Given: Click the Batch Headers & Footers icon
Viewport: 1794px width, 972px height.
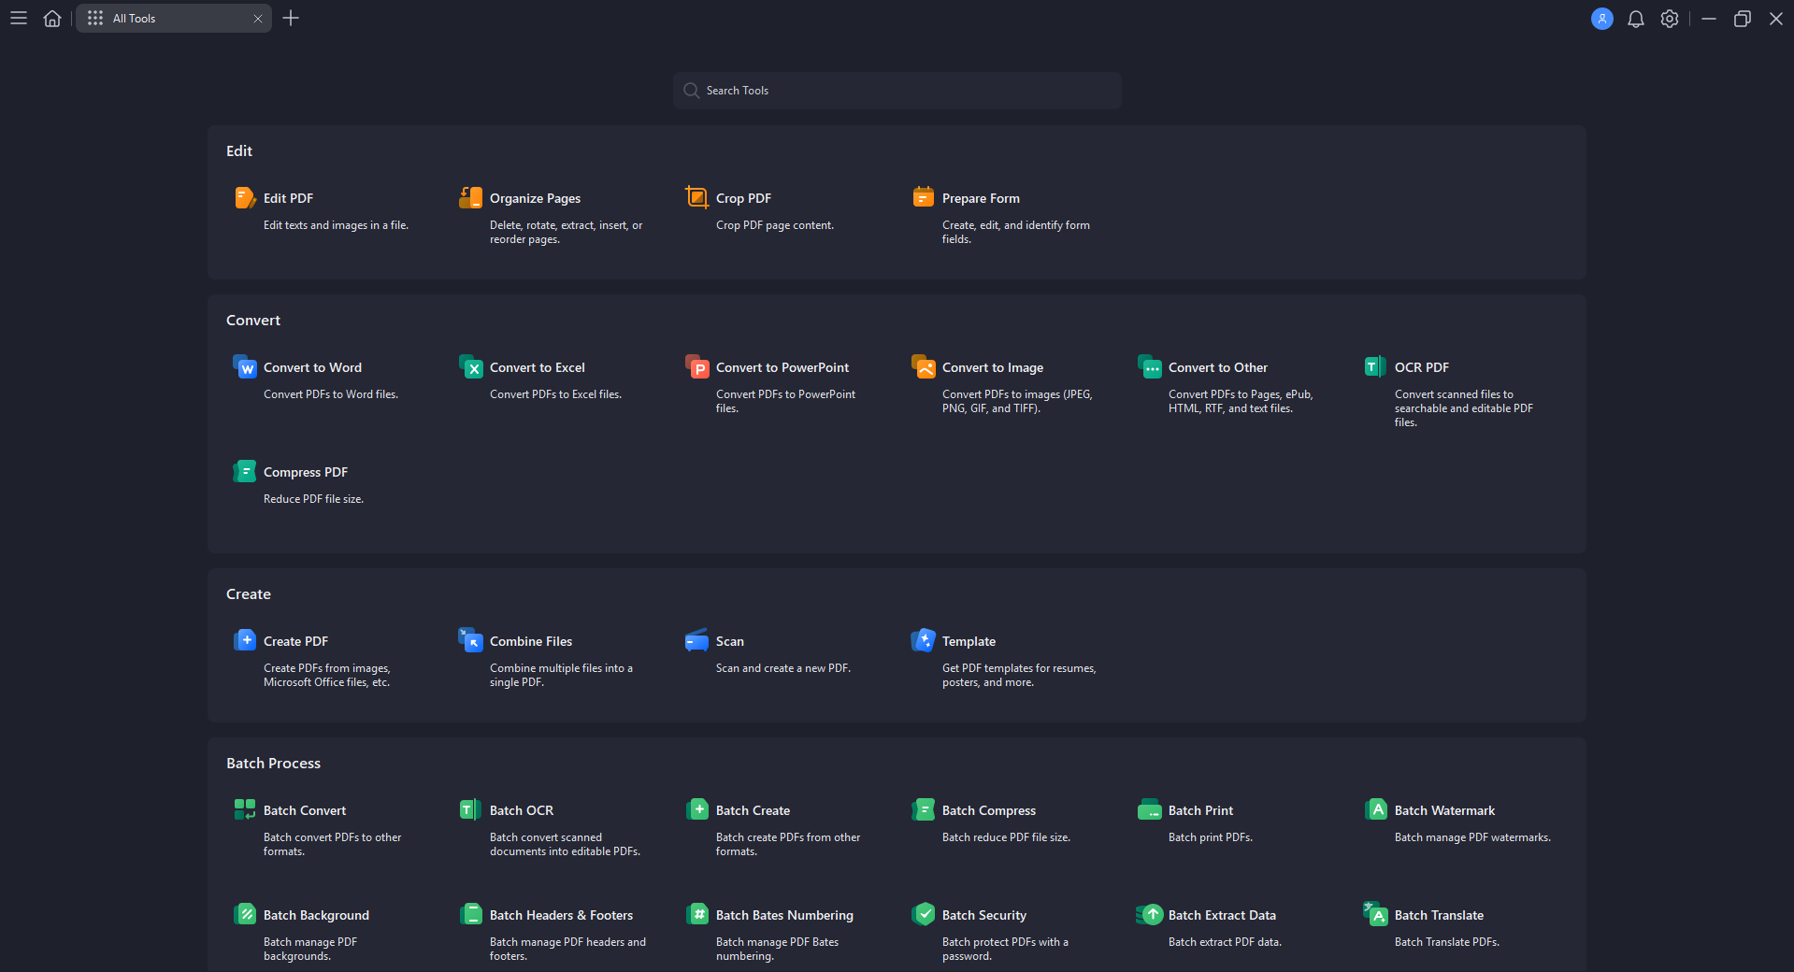Looking at the screenshot, I should tap(471, 914).
